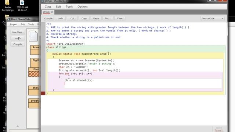Viewport: 235px width, 132px height.
Task: Click the comment line '3. Reverse a string.'
Action: (x=61, y=34)
